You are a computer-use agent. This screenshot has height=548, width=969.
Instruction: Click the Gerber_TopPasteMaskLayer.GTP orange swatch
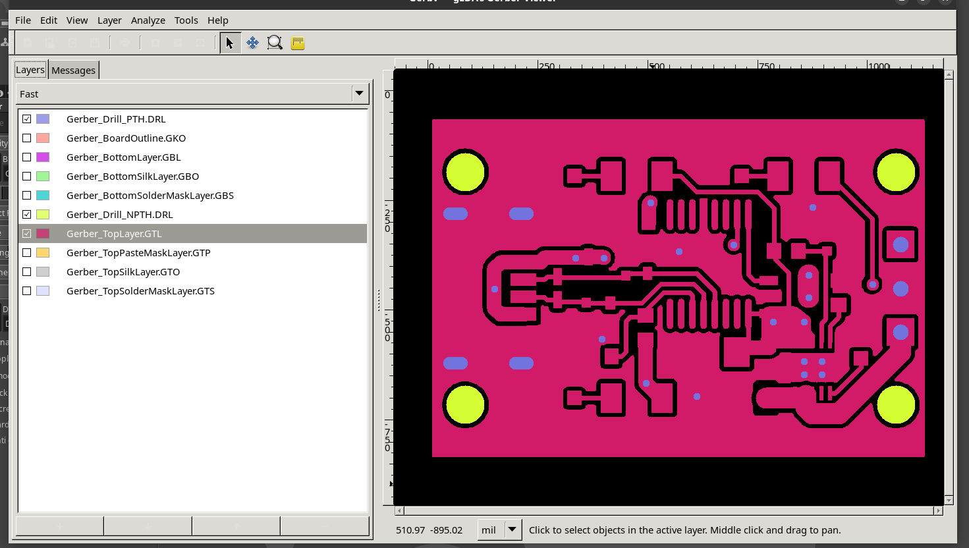(43, 253)
